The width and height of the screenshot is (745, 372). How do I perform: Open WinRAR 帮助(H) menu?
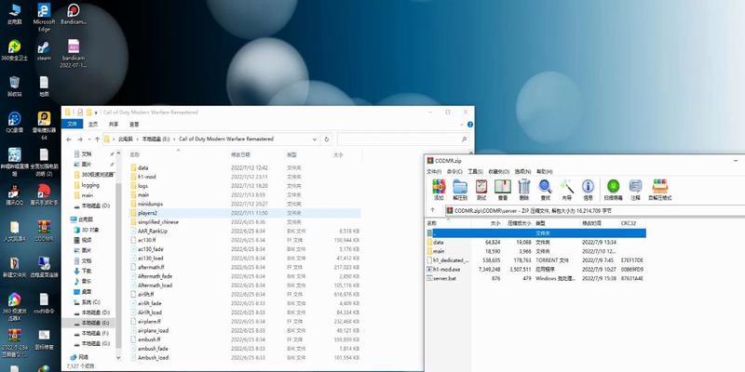[545, 171]
